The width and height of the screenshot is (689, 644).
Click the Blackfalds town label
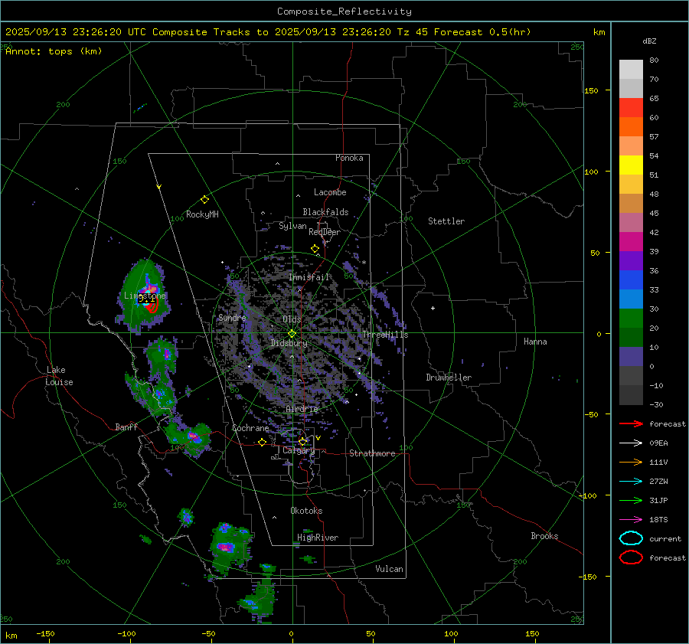pos(325,212)
